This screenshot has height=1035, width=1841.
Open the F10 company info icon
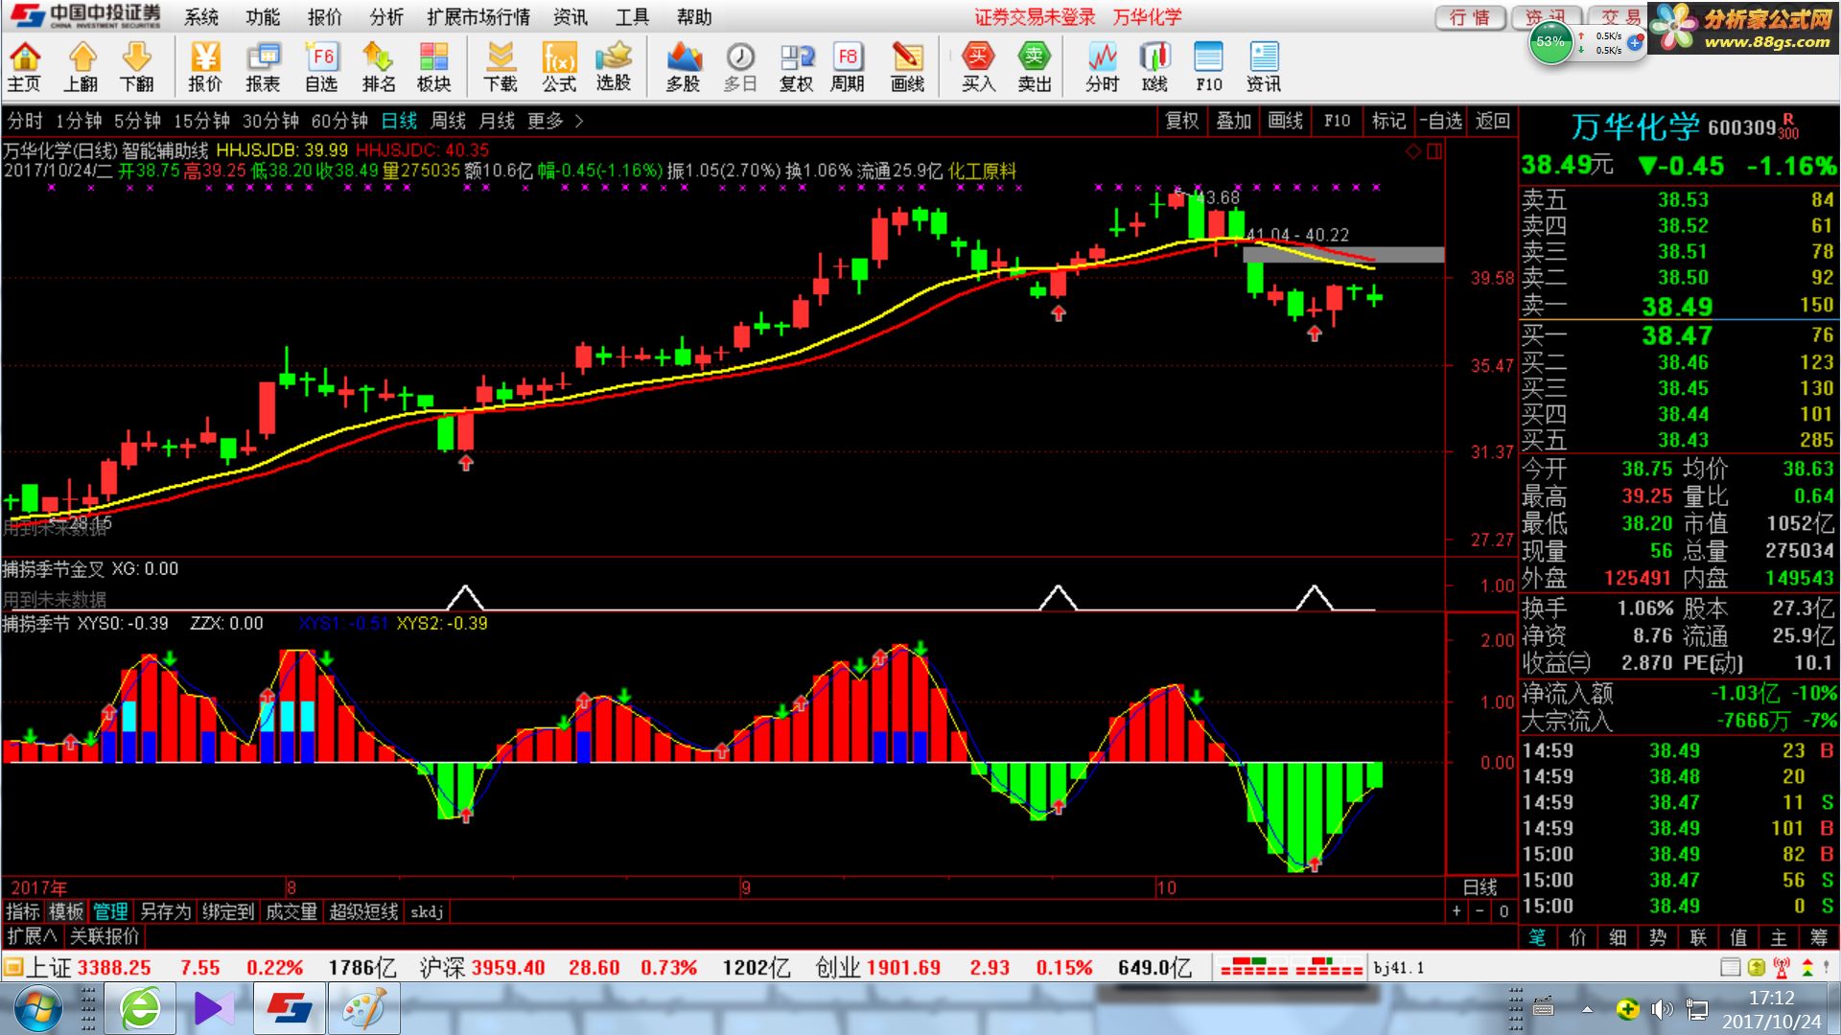coord(1209,67)
